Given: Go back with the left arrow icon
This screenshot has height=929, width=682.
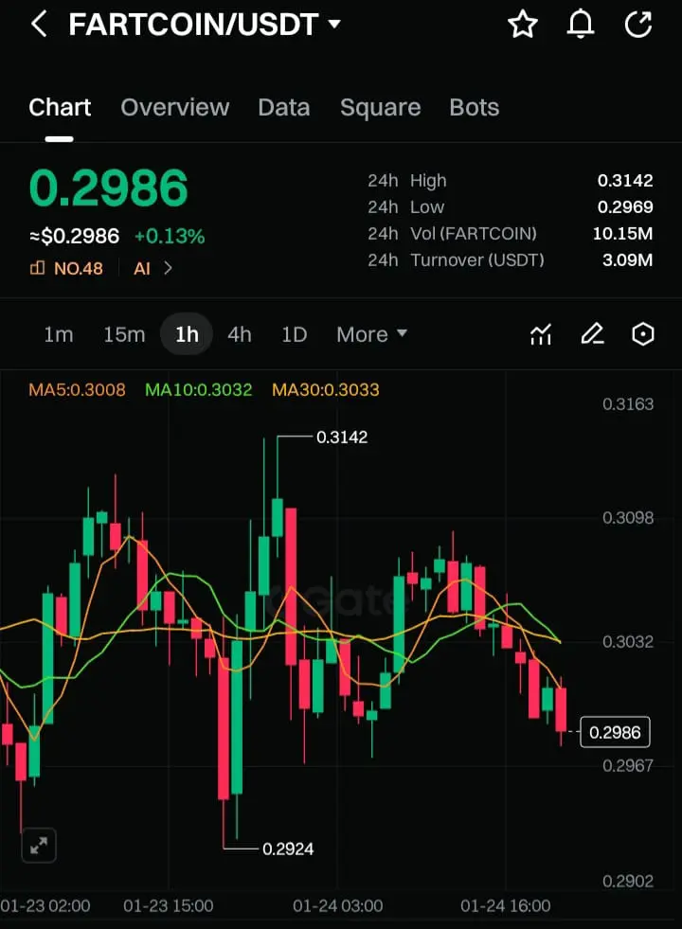Looking at the screenshot, I should (x=39, y=25).
